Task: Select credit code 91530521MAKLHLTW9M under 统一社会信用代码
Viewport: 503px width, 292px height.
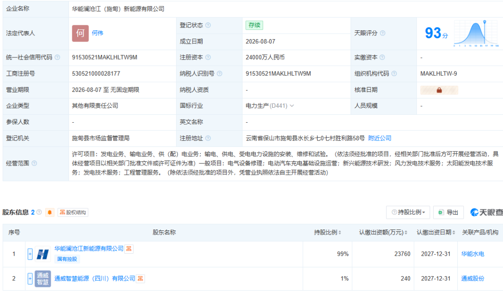Action: 105,57
